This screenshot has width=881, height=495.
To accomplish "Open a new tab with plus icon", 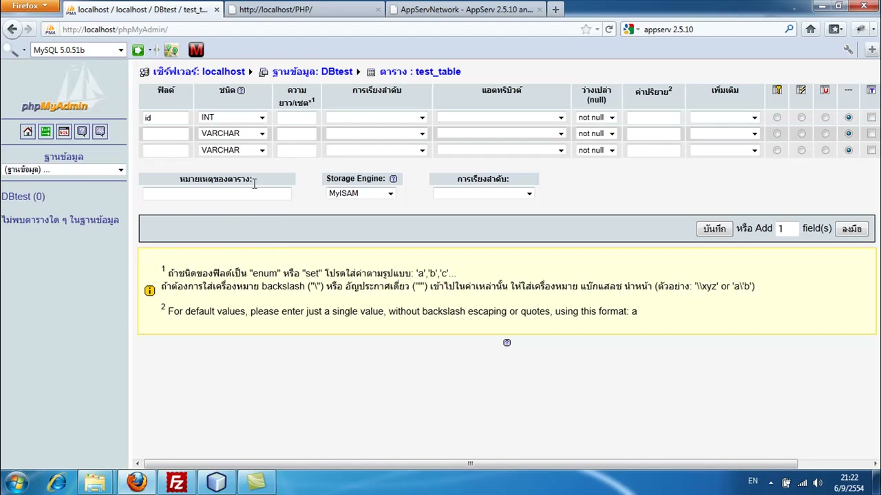I will pyautogui.click(x=555, y=10).
